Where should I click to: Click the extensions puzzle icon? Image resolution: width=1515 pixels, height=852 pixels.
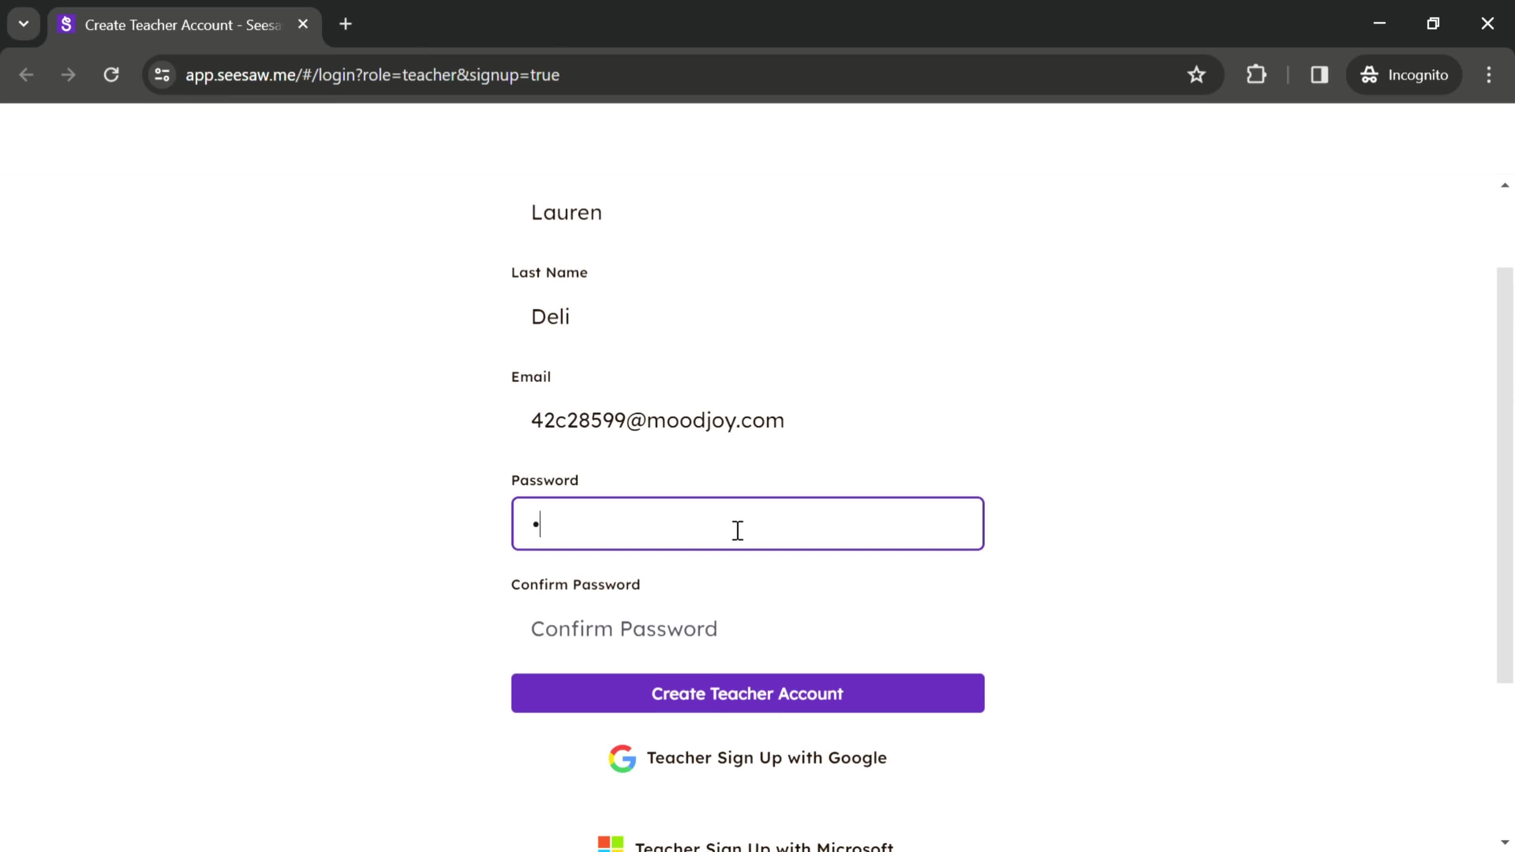click(x=1256, y=74)
